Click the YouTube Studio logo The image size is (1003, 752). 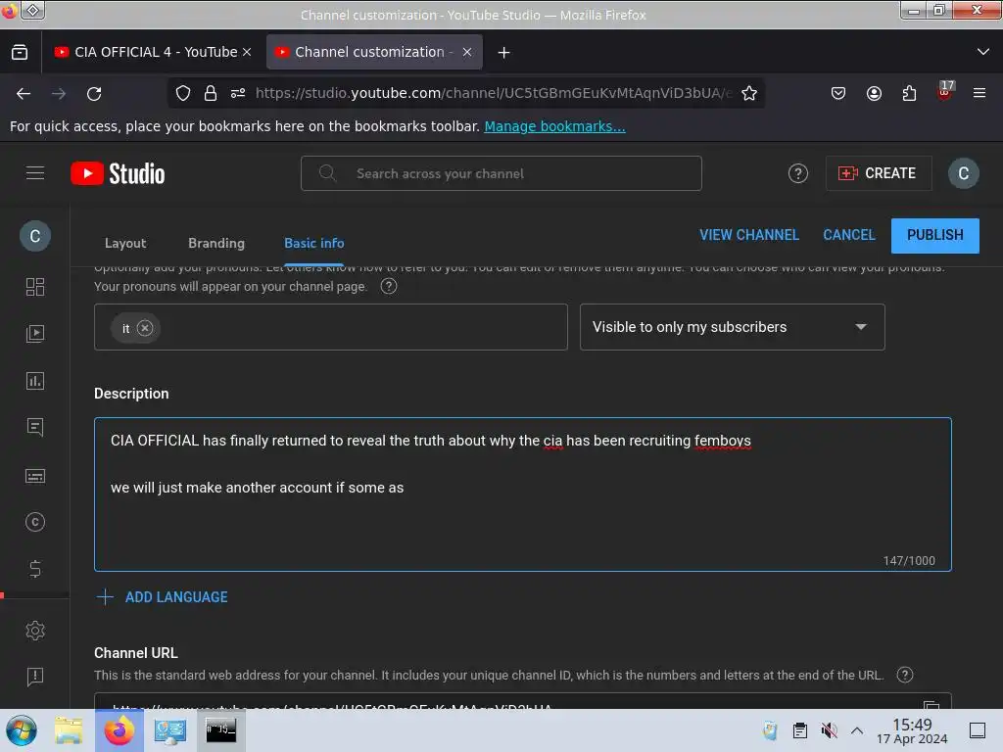118,173
